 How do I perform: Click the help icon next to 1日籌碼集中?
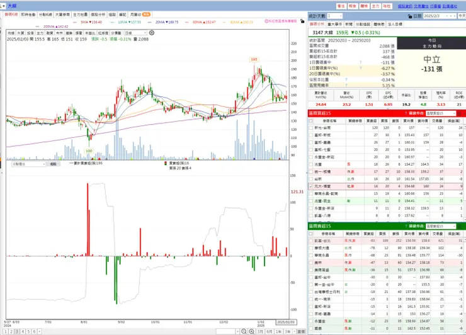click(360, 62)
